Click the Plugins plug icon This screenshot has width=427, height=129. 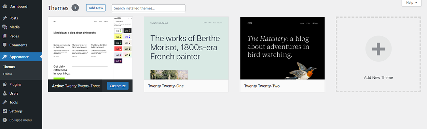point(5,85)
